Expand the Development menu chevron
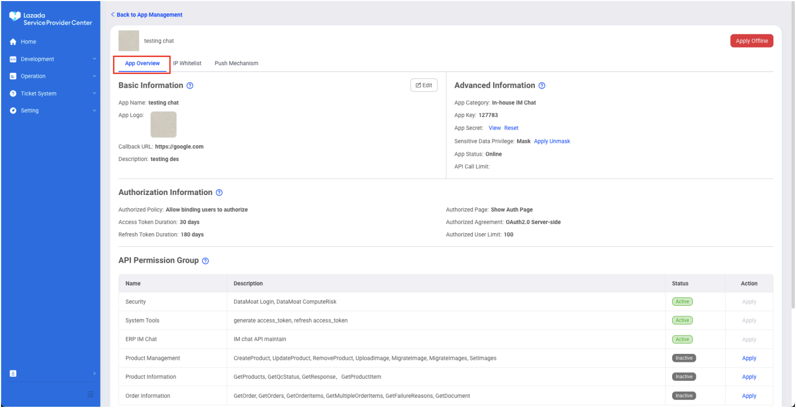 pyautogui.click(x=94, y=59)
